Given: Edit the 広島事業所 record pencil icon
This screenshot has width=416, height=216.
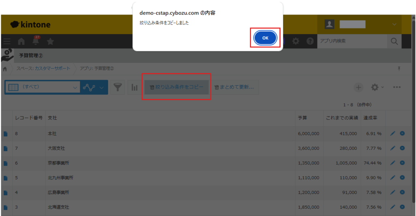Looking at the screenshot, I should (x=393, y=192).
